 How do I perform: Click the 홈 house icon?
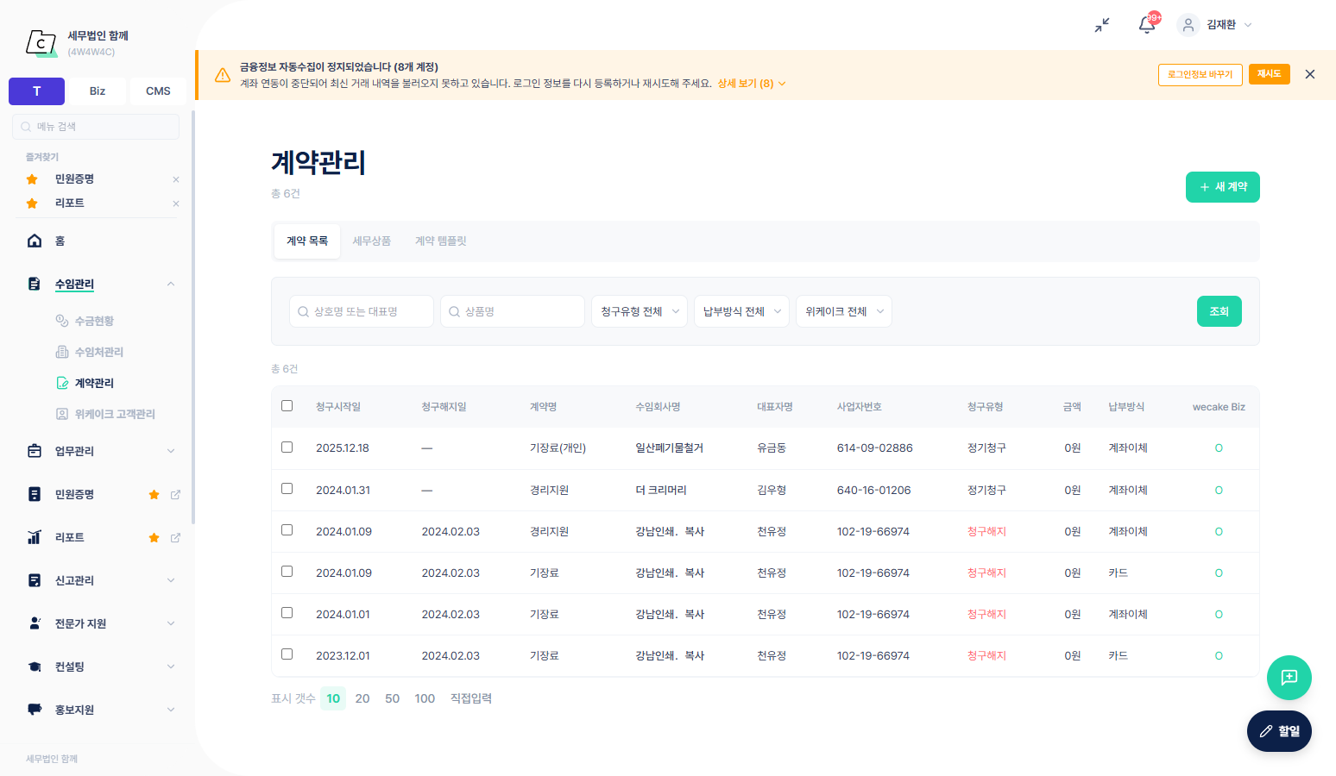point(35,241)
